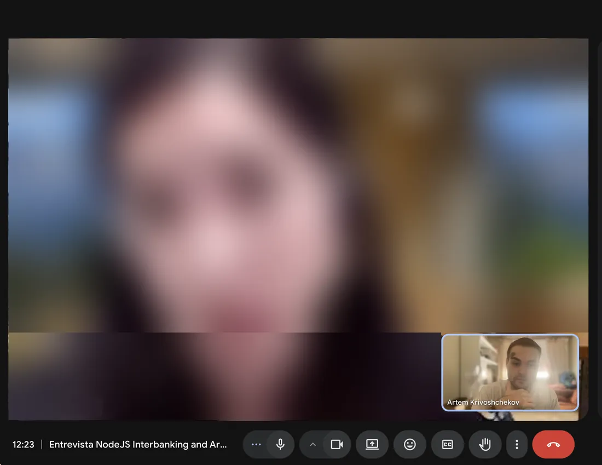Image resolution: width=602 pixels, height=465 pixels.
Task: Click the meeting title Entrevista NodeJS Interbanking
Action: click(138, 444)
